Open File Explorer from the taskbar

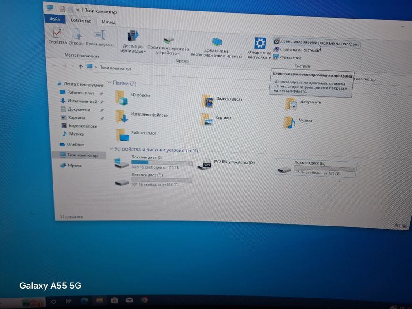[99, 300]
